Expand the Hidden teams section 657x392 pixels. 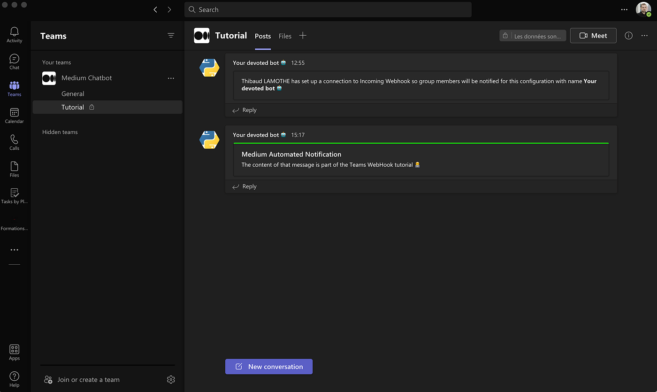coord(60,132)
